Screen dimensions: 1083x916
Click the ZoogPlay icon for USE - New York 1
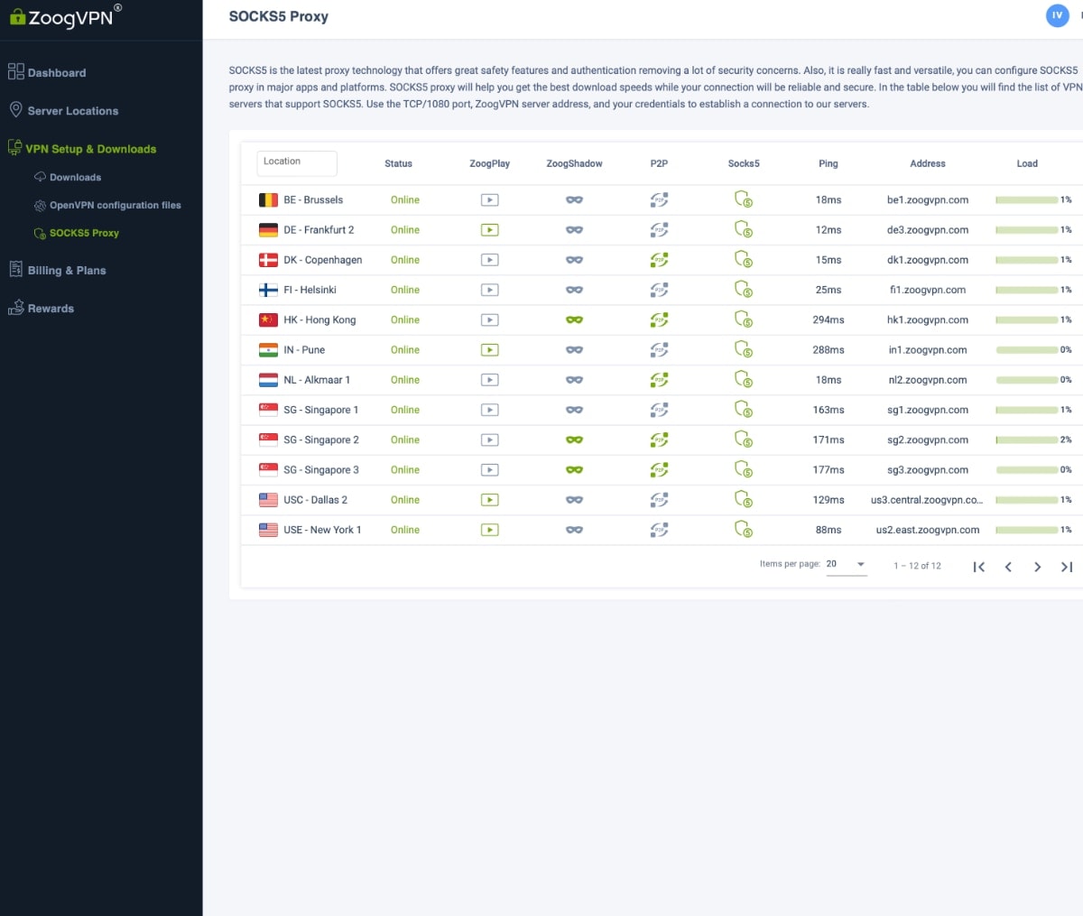tap(489, 530)
